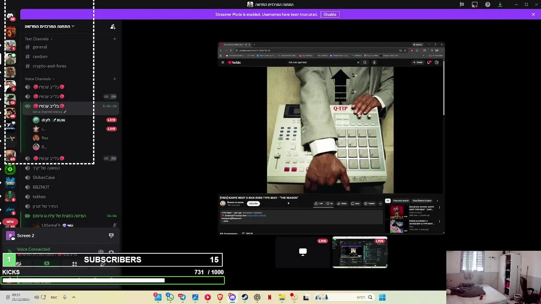Stop streaming Screen 2 icon

point(111,236)
